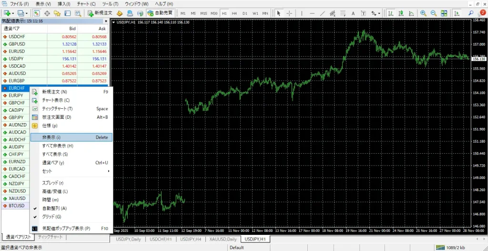This screenshot has width=488, height=251.
Task: Click the zoom out magnifier icon
Action: (433, 13)
